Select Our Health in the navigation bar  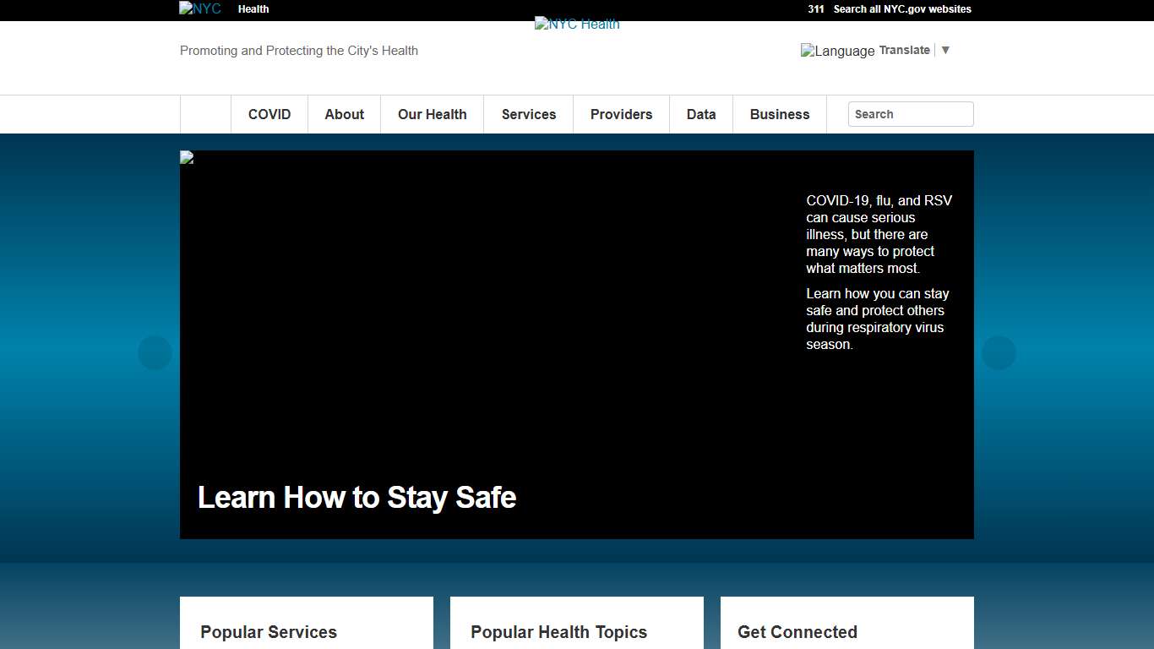(x=432, y=114)
